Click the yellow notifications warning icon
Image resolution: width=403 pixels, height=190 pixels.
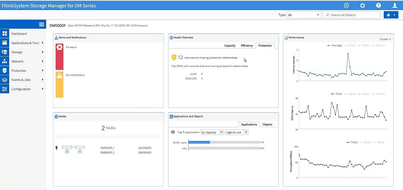point(59,75)
